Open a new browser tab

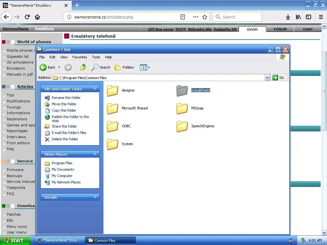coord(77,5)
